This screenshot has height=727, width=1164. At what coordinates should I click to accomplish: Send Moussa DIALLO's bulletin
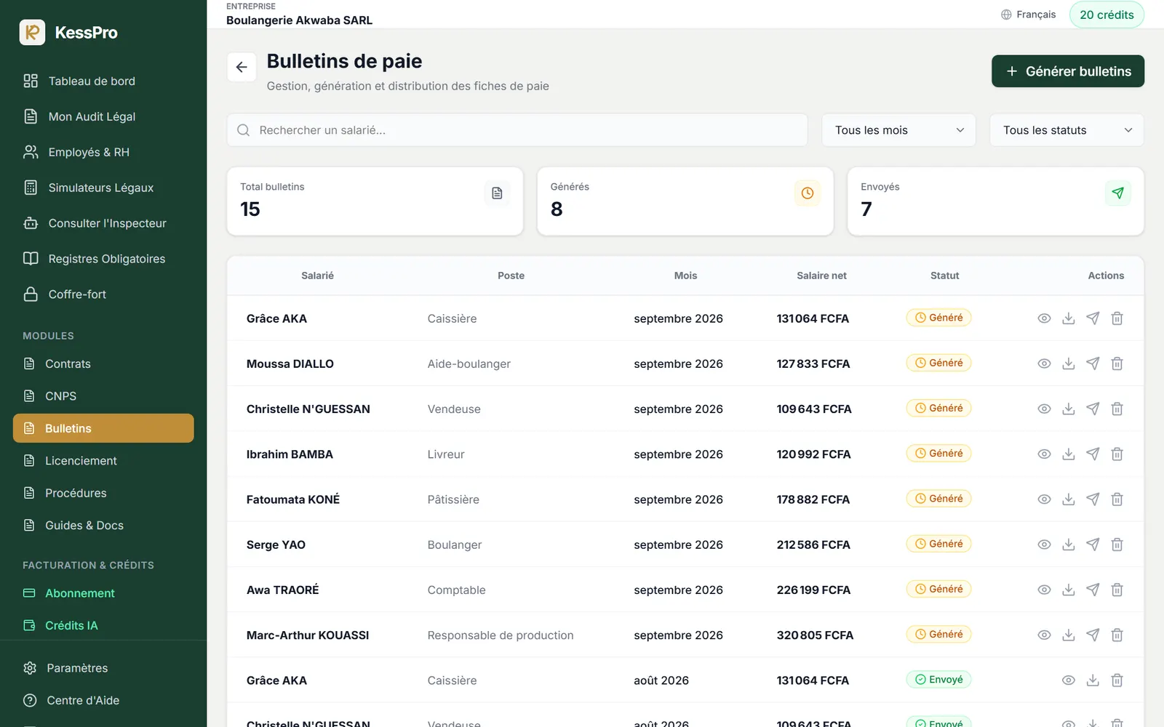click(1093, 363)
